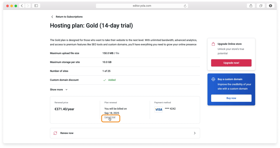
Task: Reload the page in the address bar
Action: click(x=185, y=6)
